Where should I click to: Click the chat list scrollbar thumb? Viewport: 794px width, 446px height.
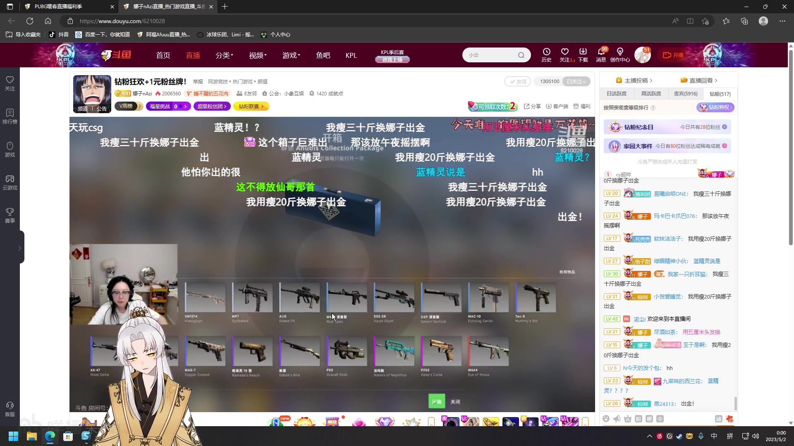point(735,403)
